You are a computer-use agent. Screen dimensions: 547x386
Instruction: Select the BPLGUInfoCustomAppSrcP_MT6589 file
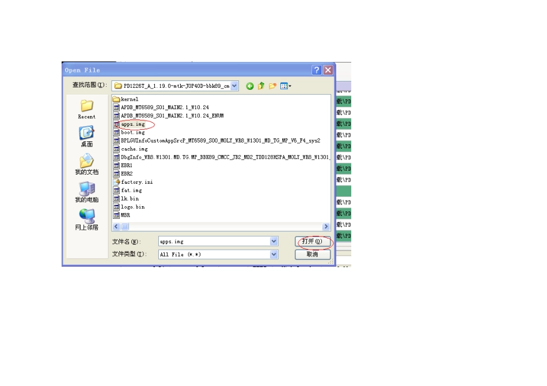[217, 141]
